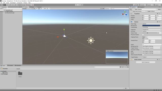Select the Rect tool in toolbar

(13, 5)
